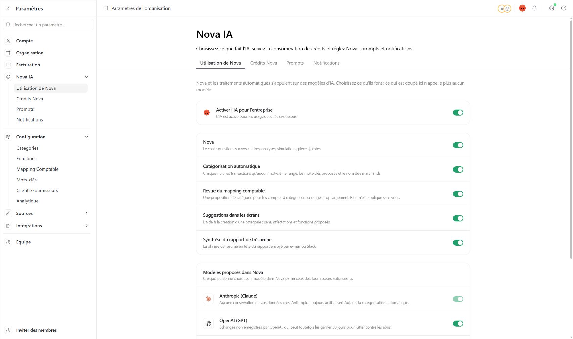Toggle Synthèse du rapport de trésorerie

(x=458, y=243)
